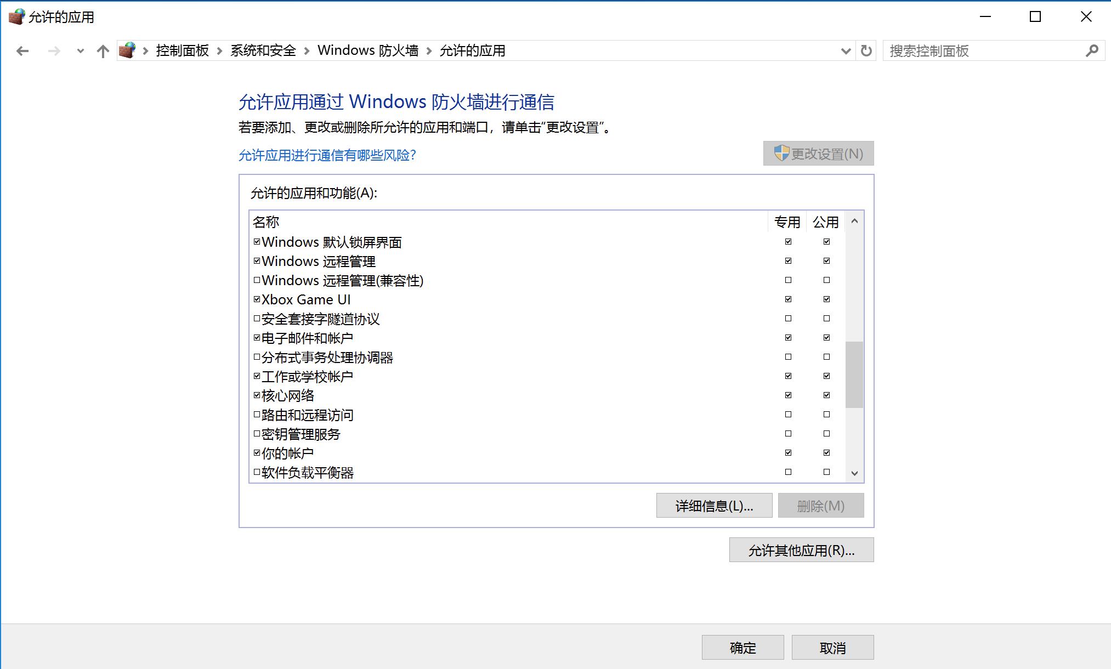1111x669 pixels.
Task: Click the title bar firewall icon
Action: (16, 17)
